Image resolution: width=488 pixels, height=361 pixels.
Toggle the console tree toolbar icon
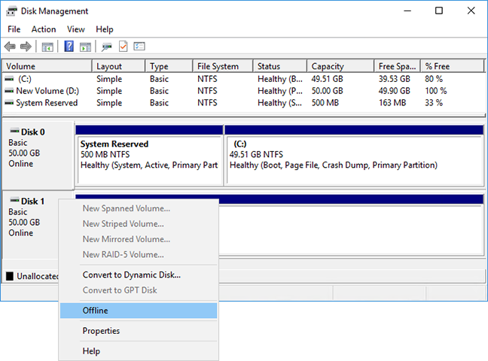pos(47,47)
